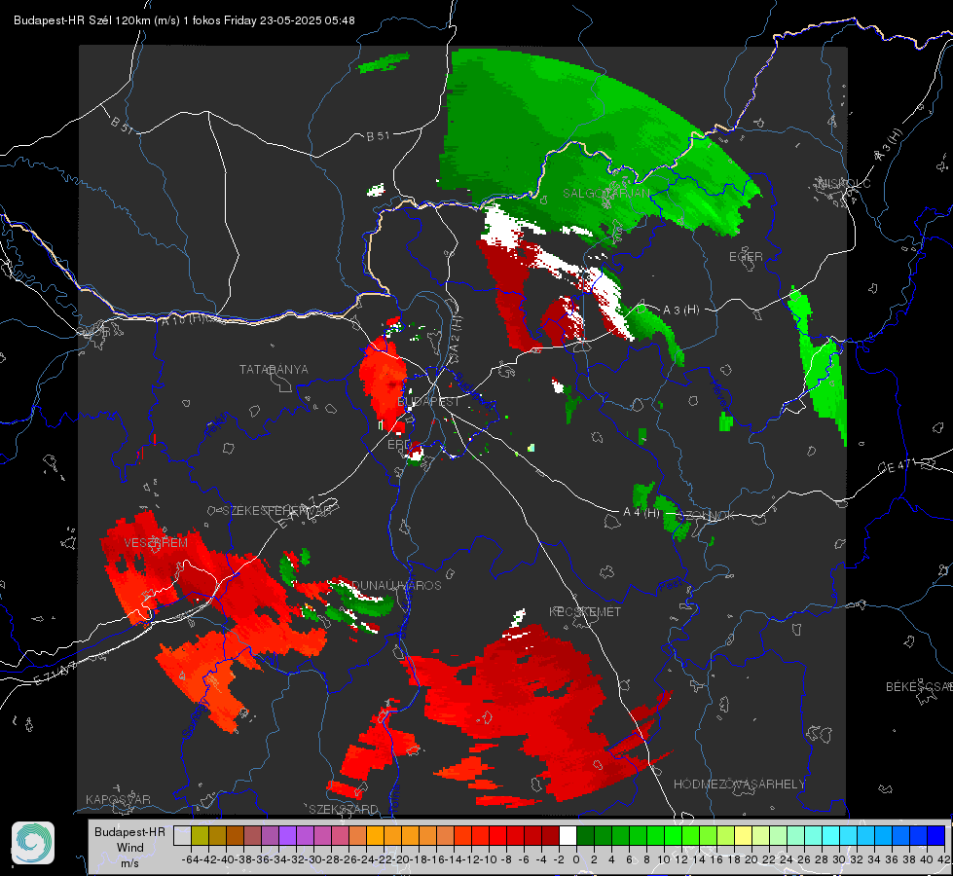
Task: Click the 'Budapest-HR' legend title
Action: coord(129,831)
